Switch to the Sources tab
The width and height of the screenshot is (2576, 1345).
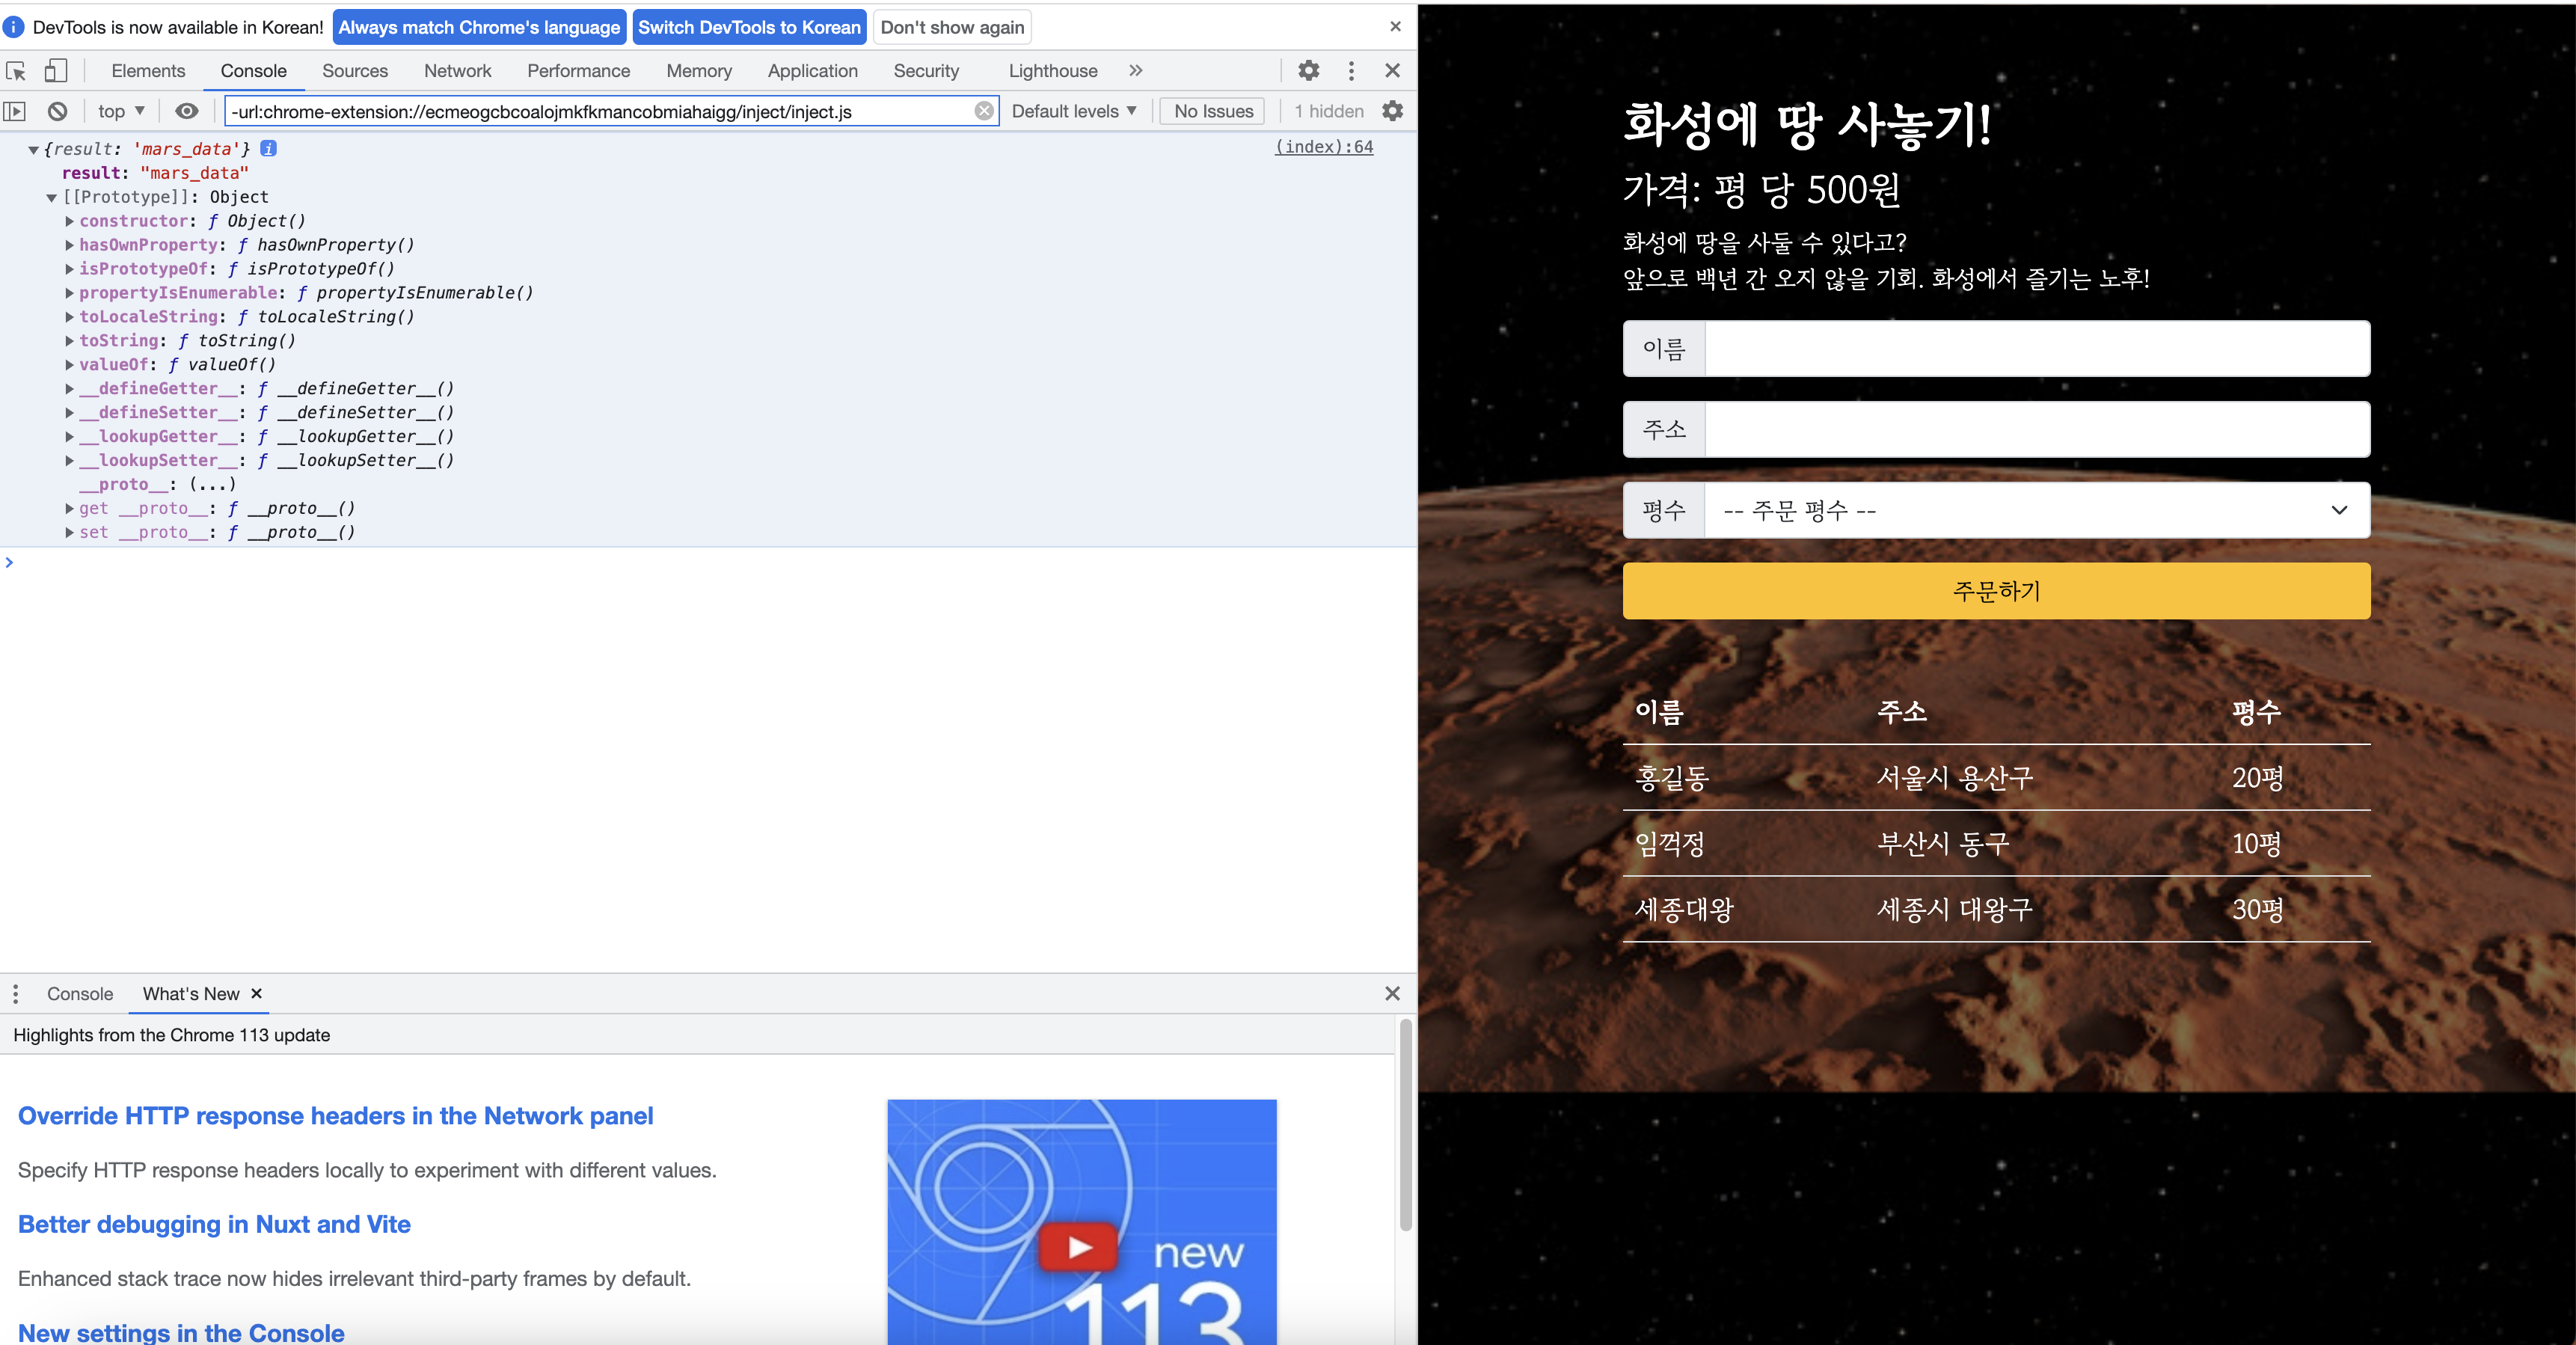click(x=355, y=71)
